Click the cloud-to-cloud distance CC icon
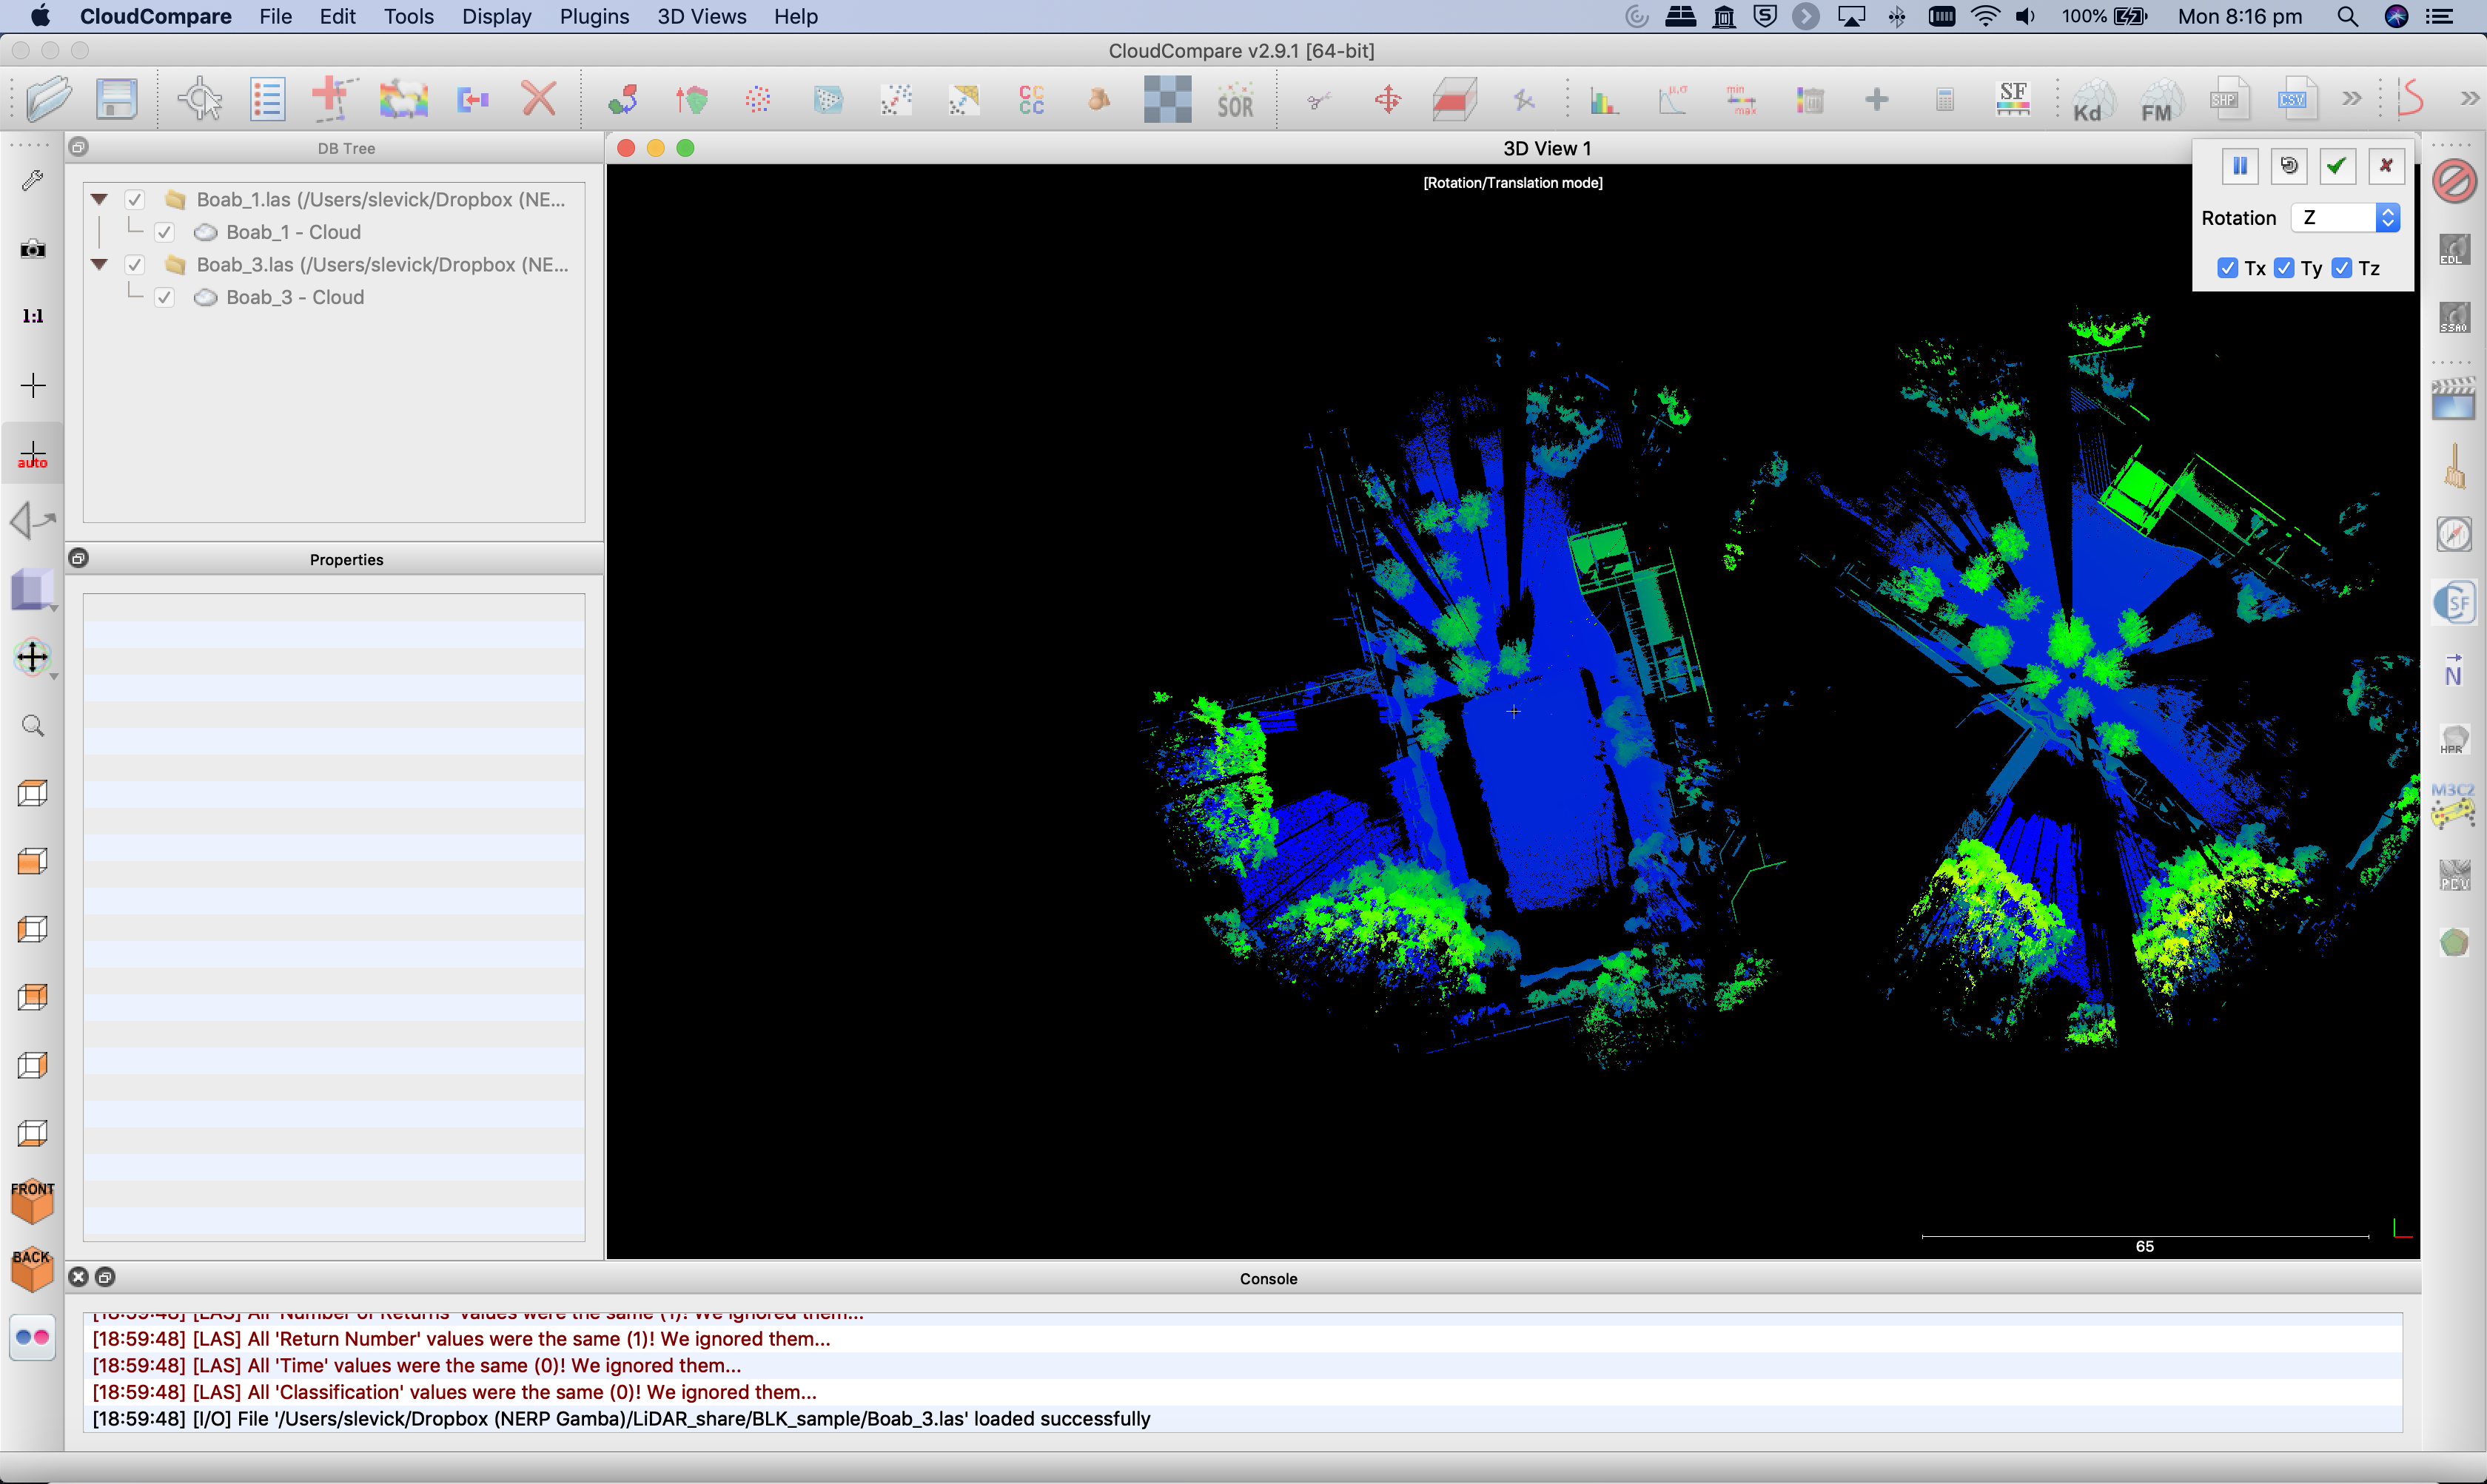Viewport: 2487px width, 1484px height. (x=1031, y=99)
